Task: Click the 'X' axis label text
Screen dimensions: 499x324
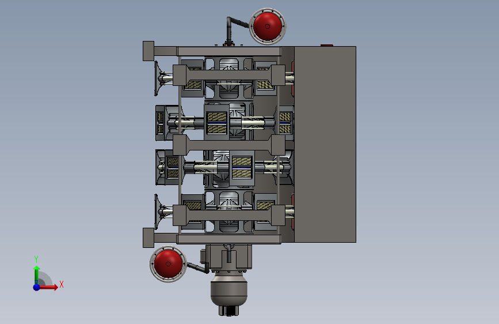Action: [x=62, y=284]
